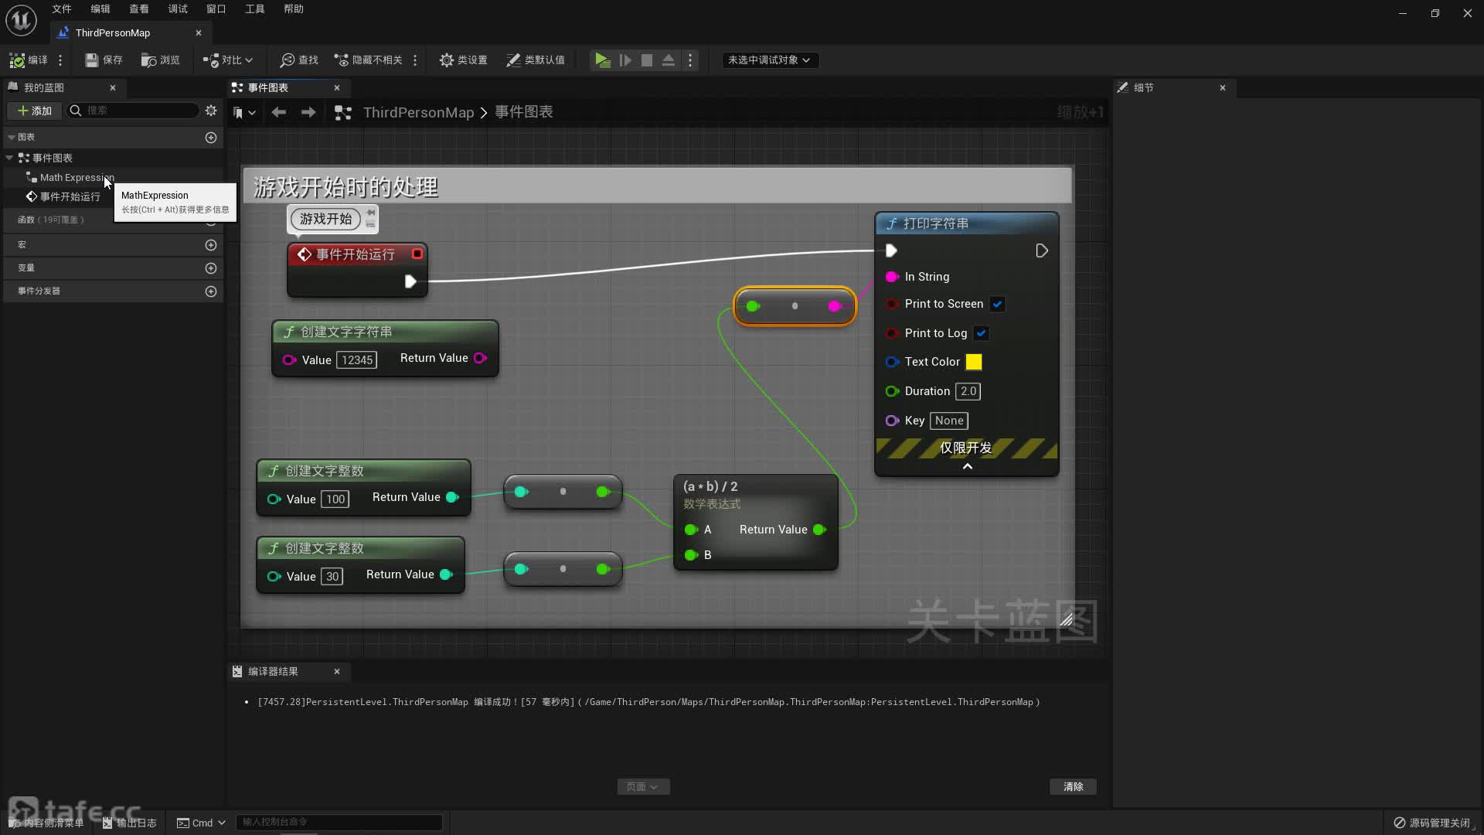Click Find (查找) in toolbar
Image resolution: width=1484 pixels, height=835 pixels.
299,60
